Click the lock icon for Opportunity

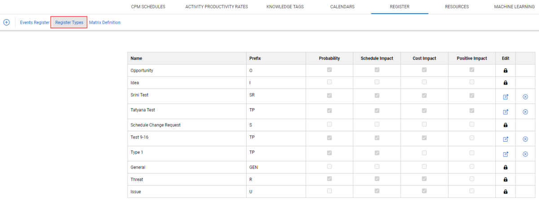point(505,71)
